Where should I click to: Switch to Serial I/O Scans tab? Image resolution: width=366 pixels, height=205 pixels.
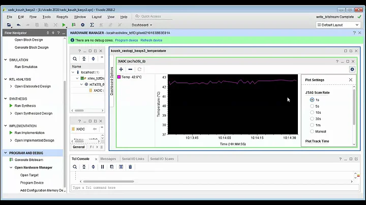162,159
